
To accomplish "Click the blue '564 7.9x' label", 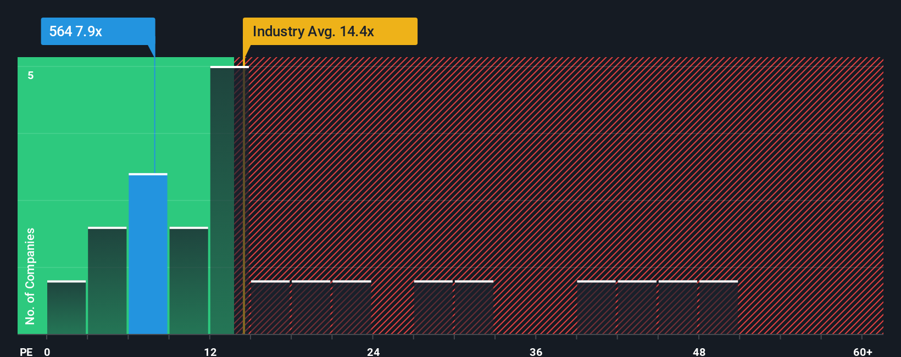I will pyautogui.click(x=98, y=31).
